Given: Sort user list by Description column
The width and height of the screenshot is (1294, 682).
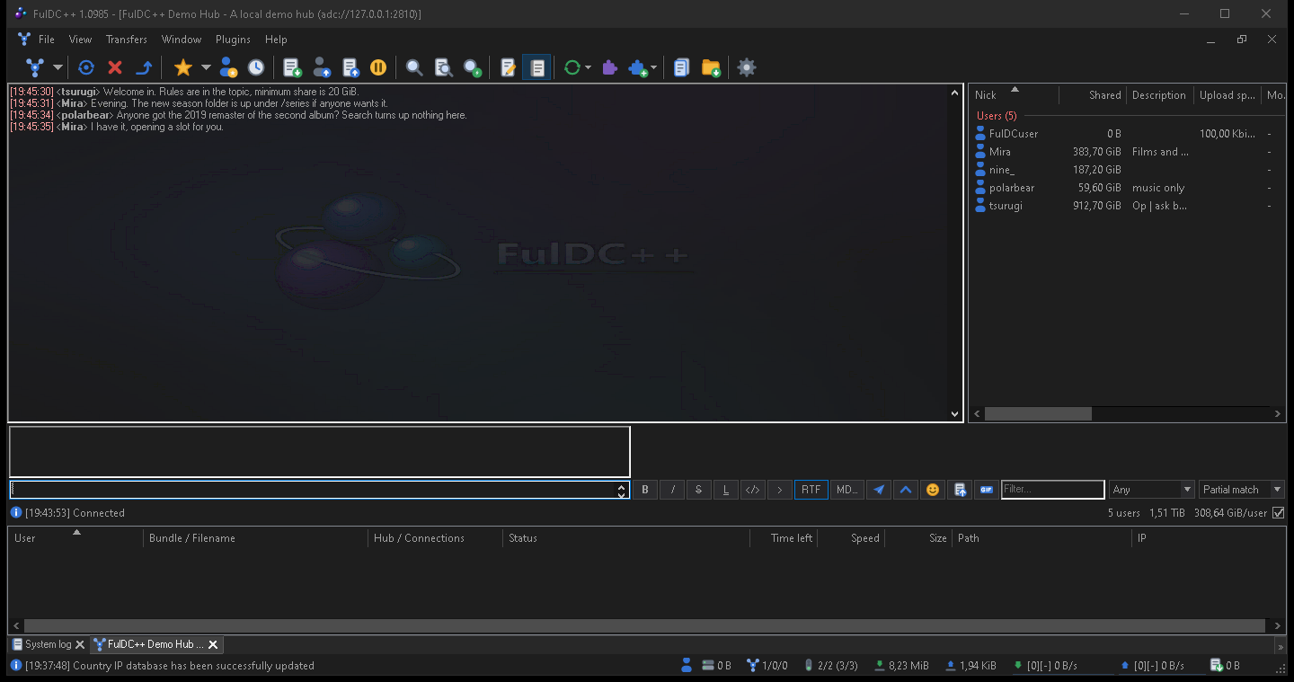Looking at the screenshot, I should [x=1159, y=95].
